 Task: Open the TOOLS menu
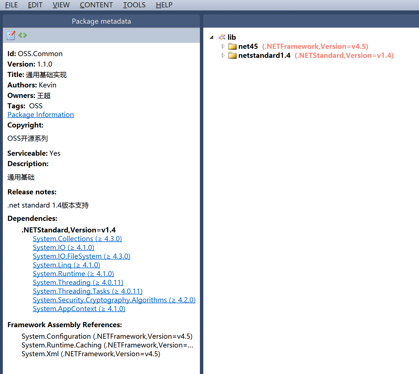pos(134,5)
